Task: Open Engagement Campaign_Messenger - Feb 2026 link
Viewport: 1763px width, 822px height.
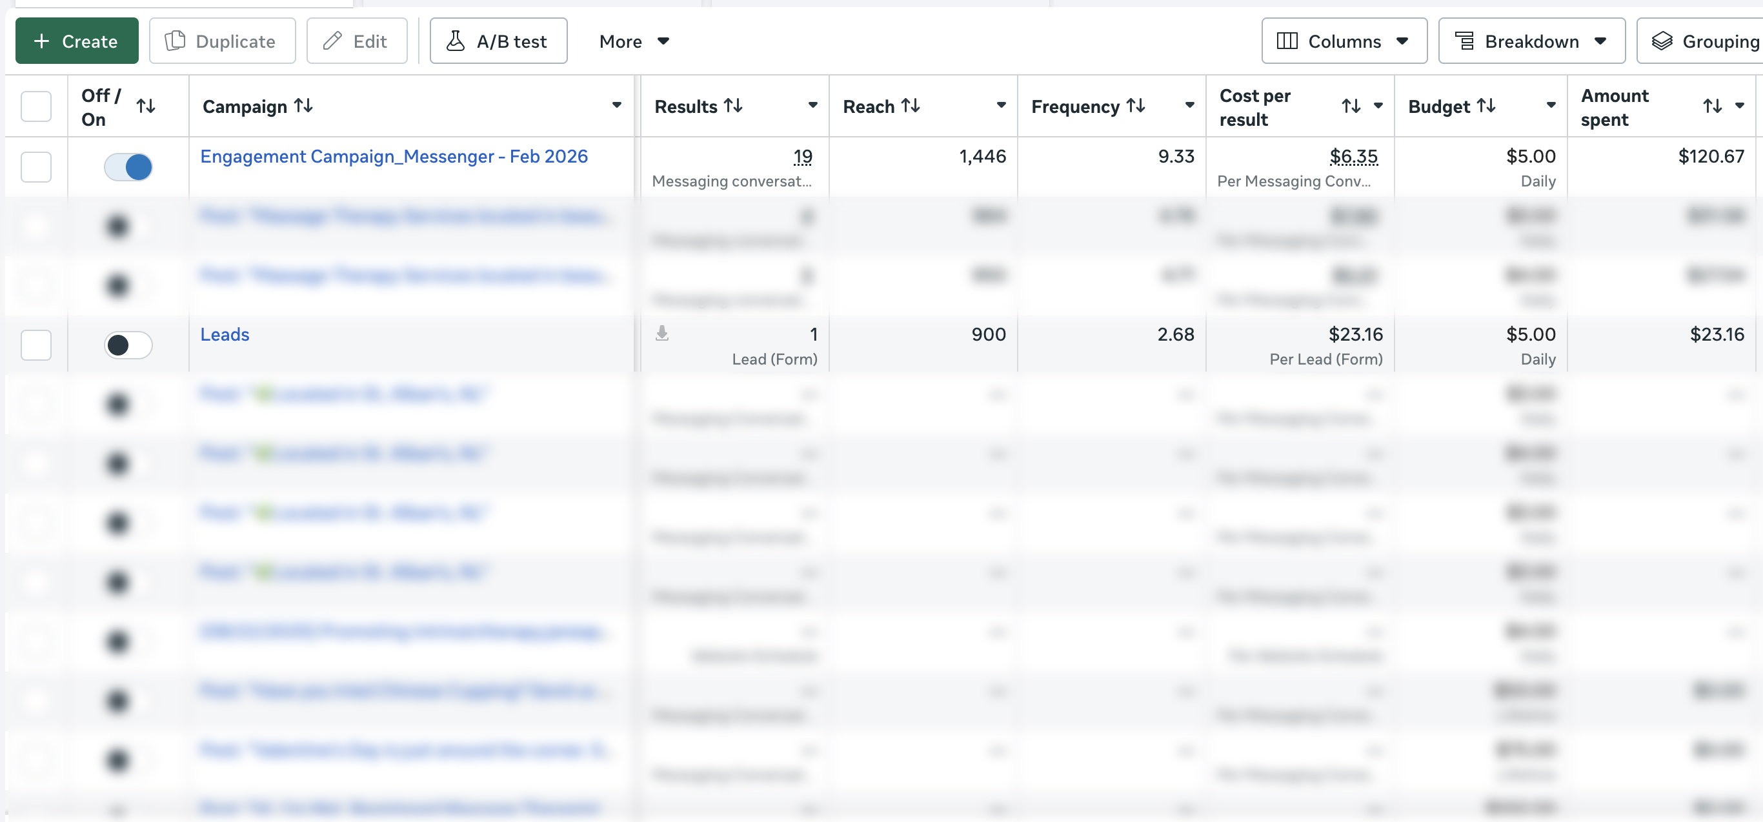Action: pos(394,156)
